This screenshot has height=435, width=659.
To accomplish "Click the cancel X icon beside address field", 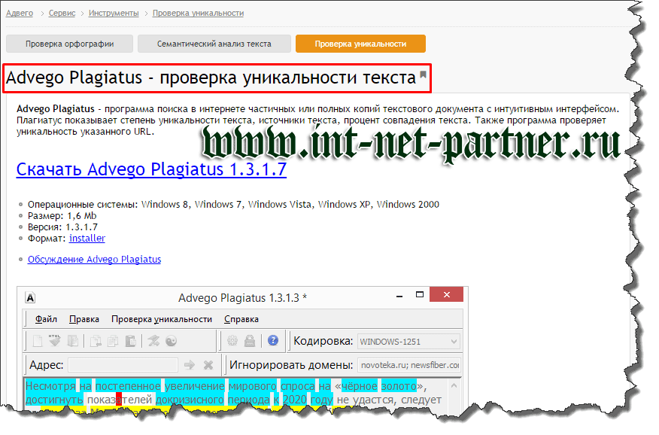I will click(x=208, y=365).
